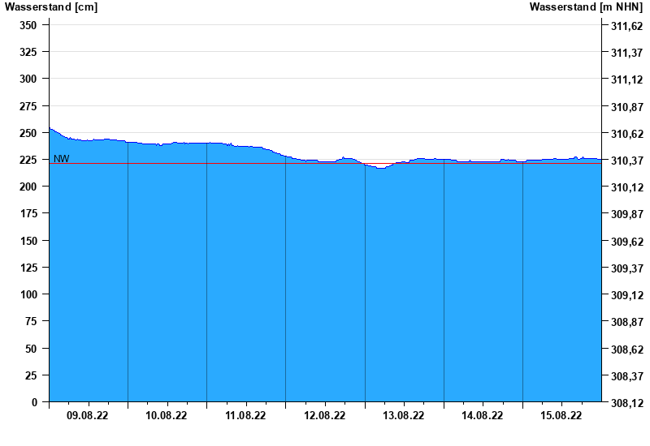Screen dimensions: 650x446
Task: Click the 310,87 value on right axis
Action: pyautogui.click(x=626, y=107)
